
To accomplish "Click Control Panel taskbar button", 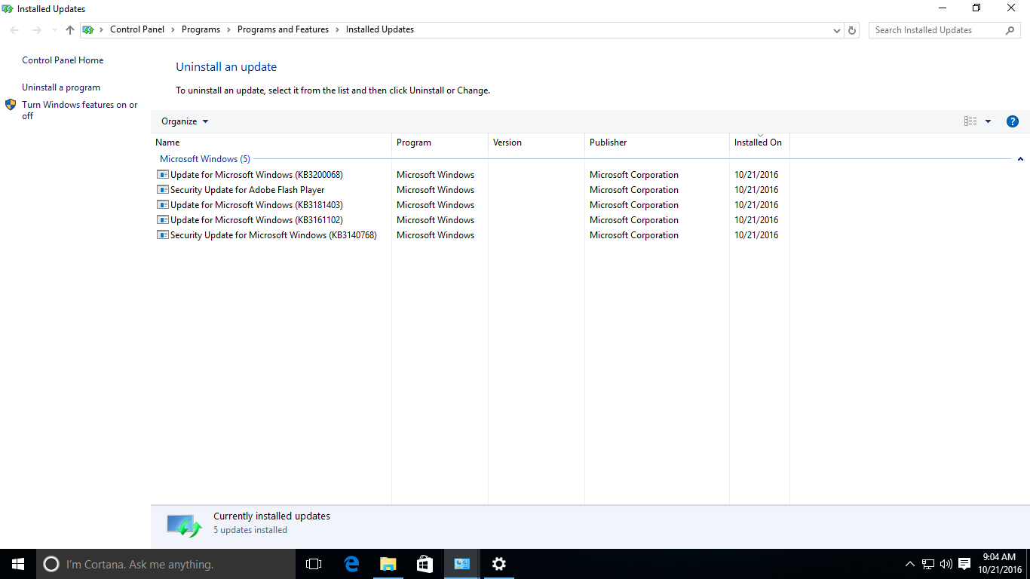I will (461, 564).
